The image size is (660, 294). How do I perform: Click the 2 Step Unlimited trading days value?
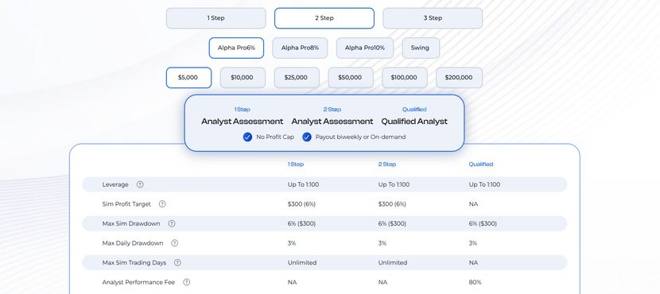tap(392, 262)
